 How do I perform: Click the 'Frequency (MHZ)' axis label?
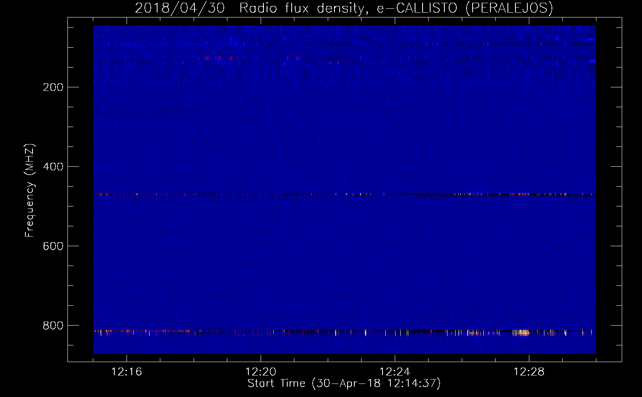pos(30,191)
